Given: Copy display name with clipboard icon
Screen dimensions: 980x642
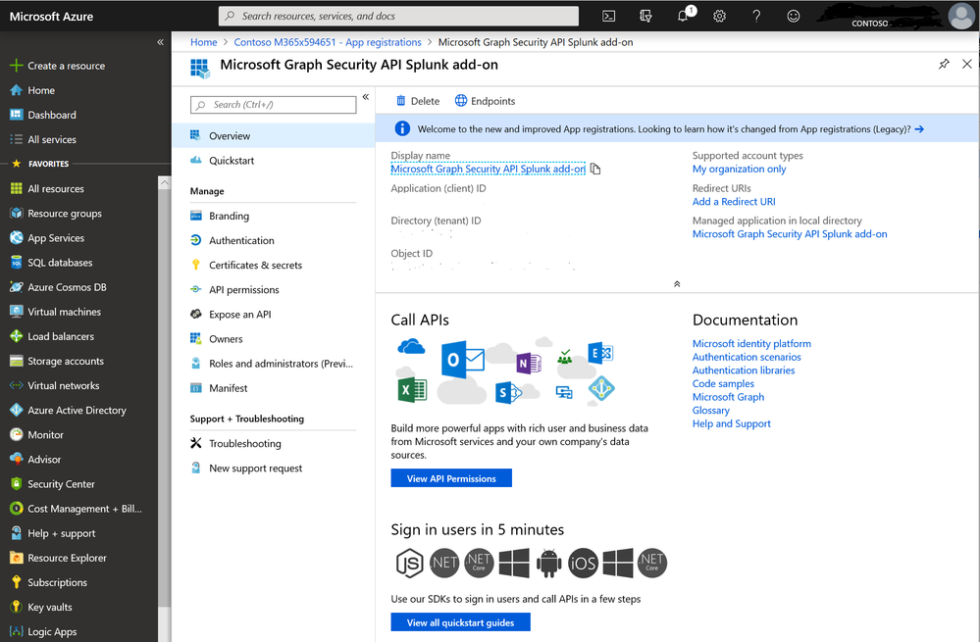Looking at the screenshot, I should pyautogui.click(x=595, y=170).
